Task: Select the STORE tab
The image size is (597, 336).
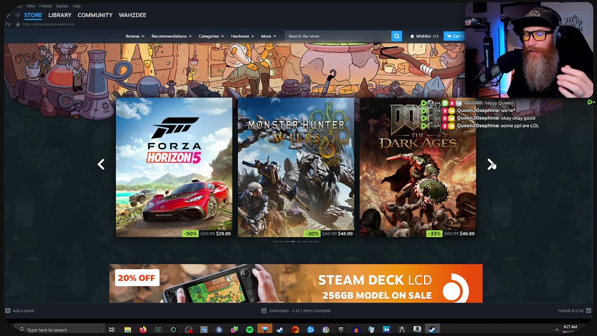Action: click(x=33, y=15)
